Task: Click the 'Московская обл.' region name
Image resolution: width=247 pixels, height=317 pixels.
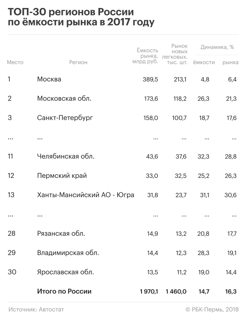Action: [64, 99]
